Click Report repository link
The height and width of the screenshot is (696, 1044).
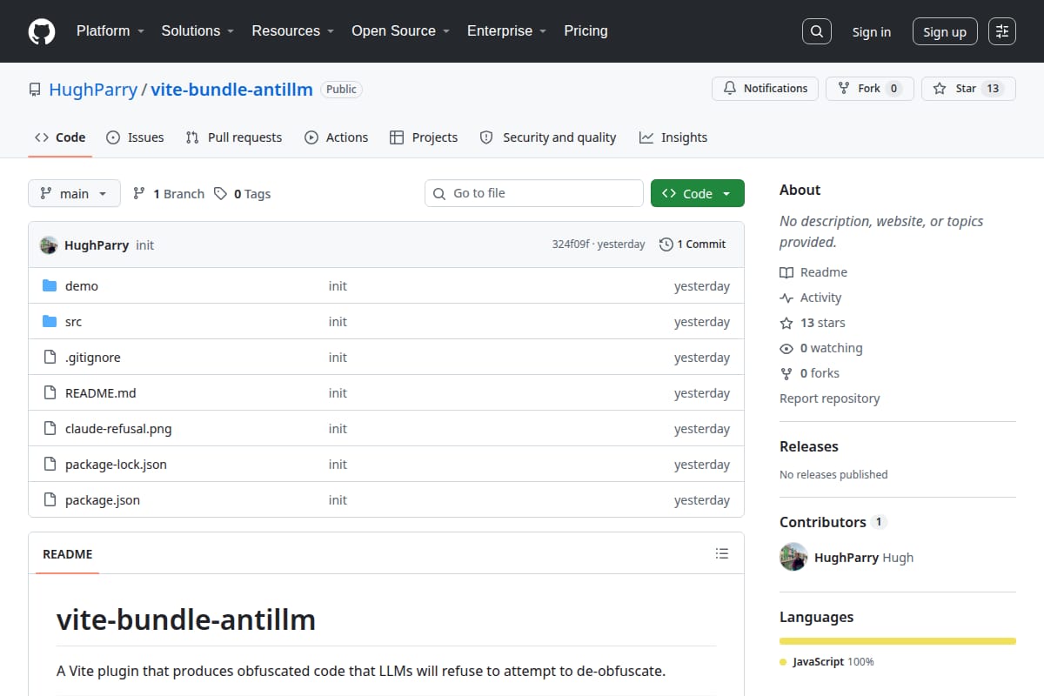(830, 398)
